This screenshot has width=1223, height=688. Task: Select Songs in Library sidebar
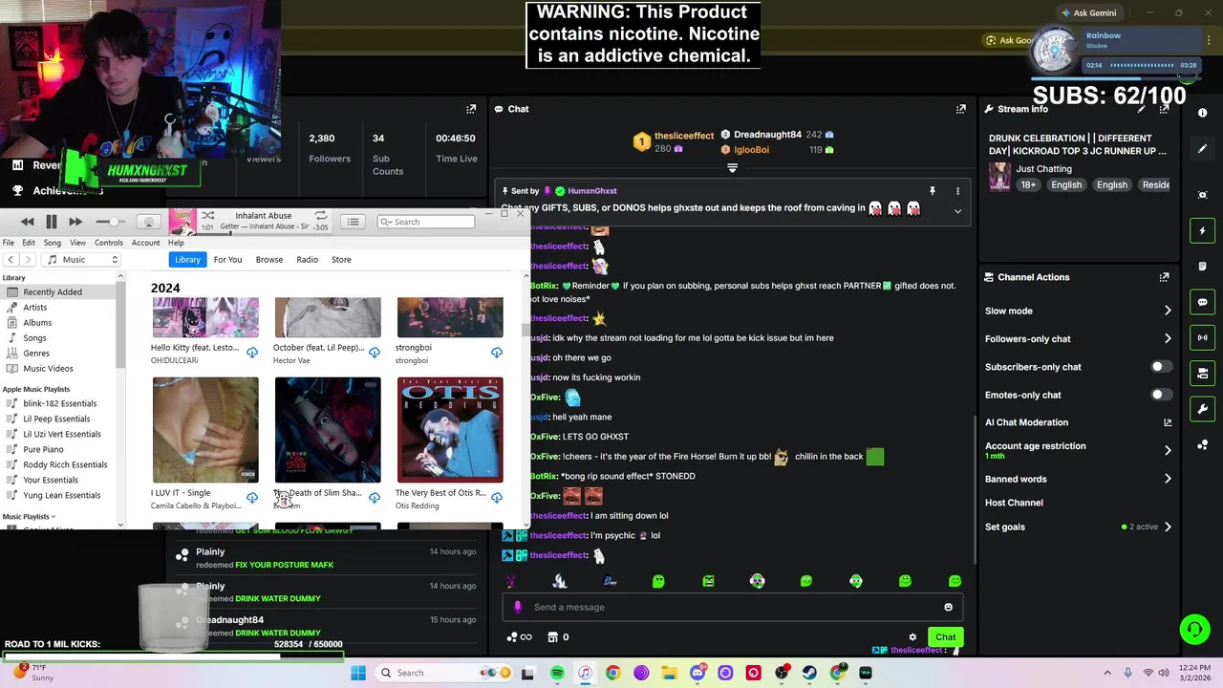point(34,338)
